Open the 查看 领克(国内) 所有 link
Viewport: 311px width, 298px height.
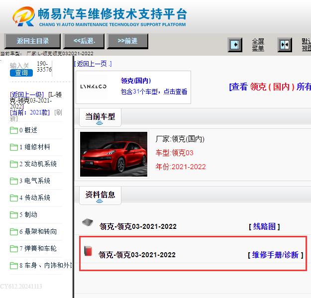270,87
